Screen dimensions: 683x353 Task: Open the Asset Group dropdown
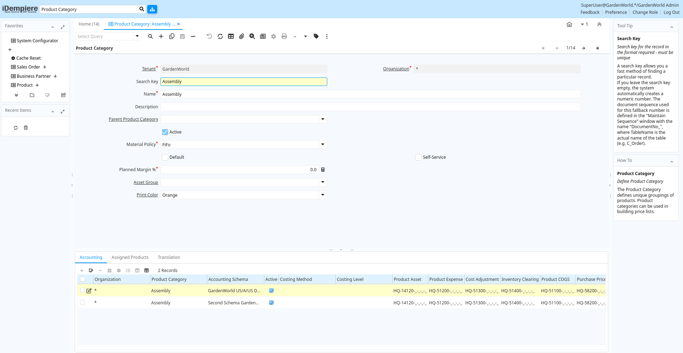coord(323,183)
